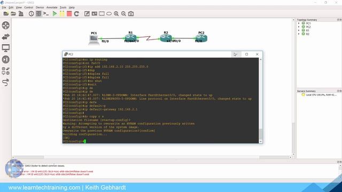Expand PC1 in Topology Summary
This screenshot has height=192, width=342.
click(299, 23)
